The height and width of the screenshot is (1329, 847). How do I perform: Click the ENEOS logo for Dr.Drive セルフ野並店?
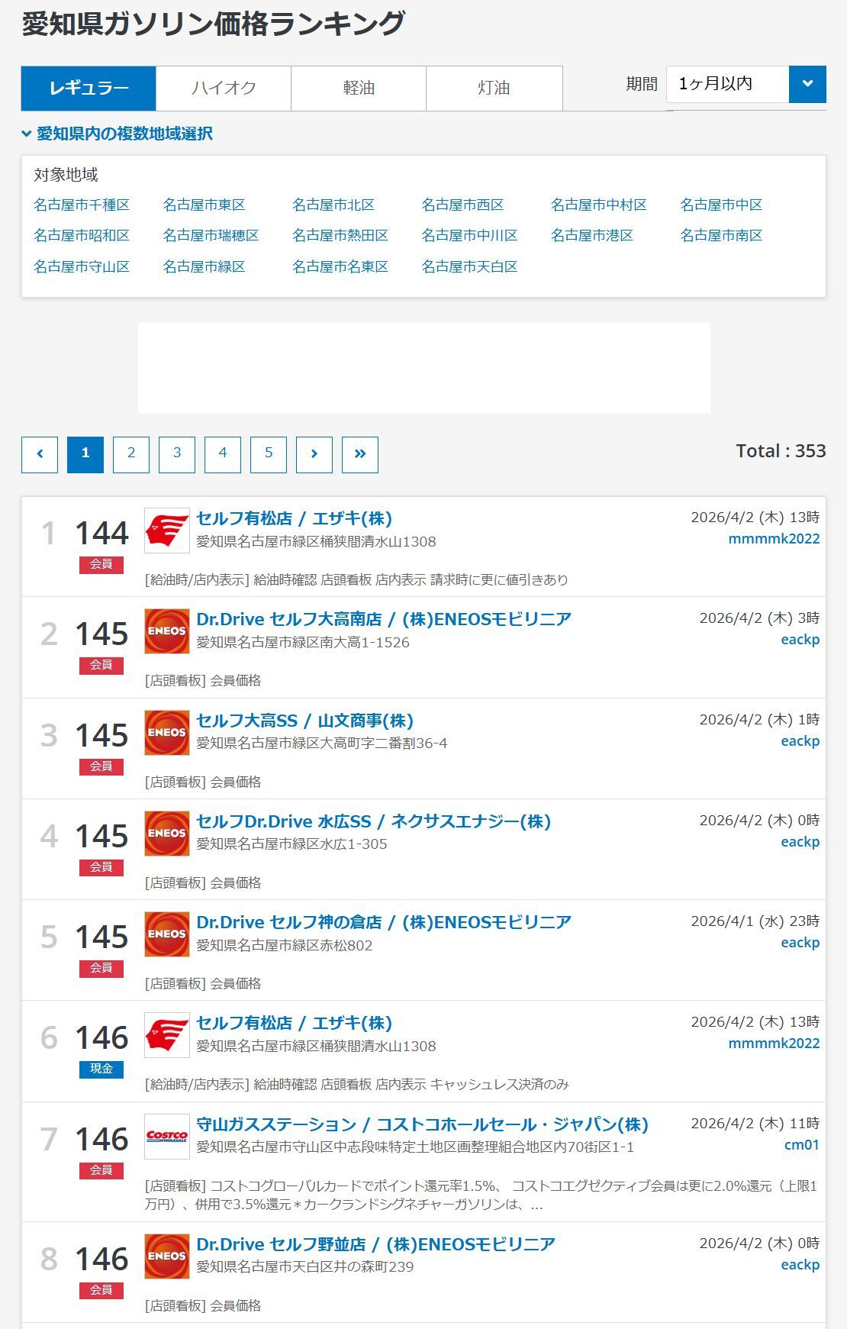(166, 1256)
